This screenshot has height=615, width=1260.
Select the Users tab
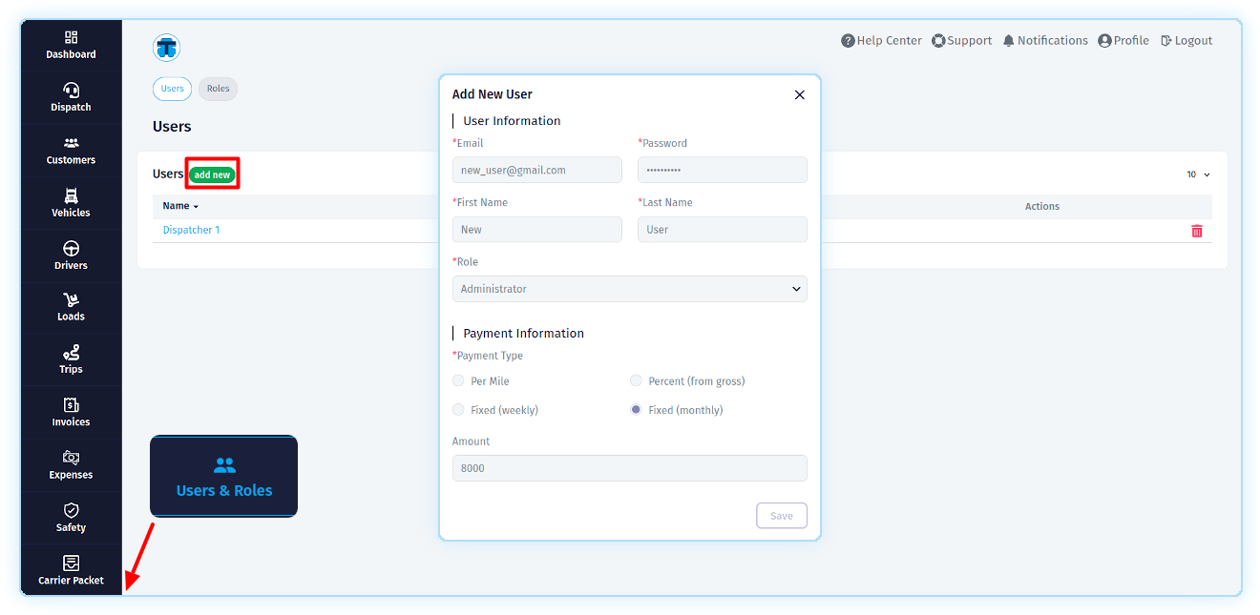tap(172, 89)
